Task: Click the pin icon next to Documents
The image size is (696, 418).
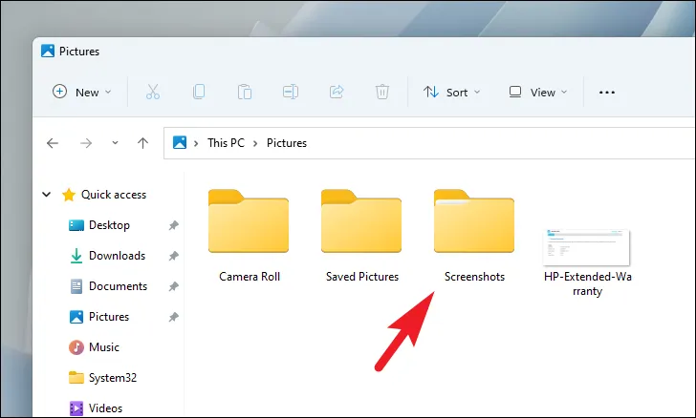Action: tap(173, 287)
